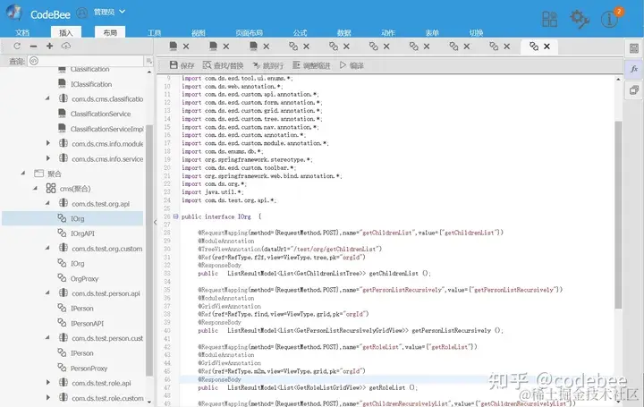
Task: Click 跳到行 go-to-line tool
Action: click(268, 65)
